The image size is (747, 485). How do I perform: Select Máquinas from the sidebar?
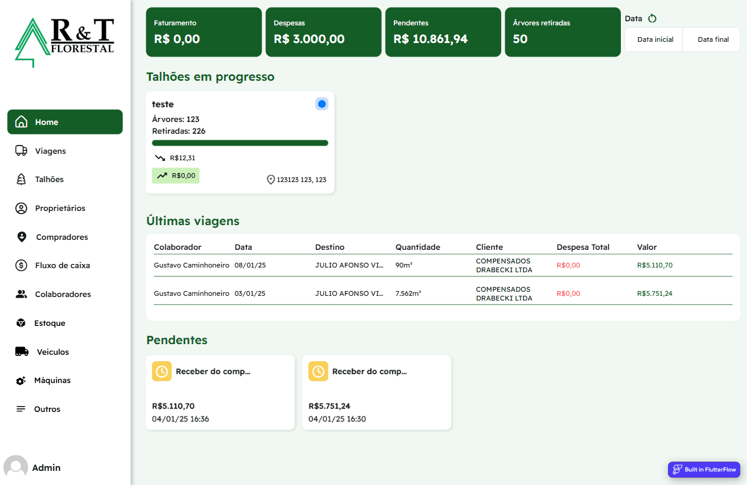65,381
